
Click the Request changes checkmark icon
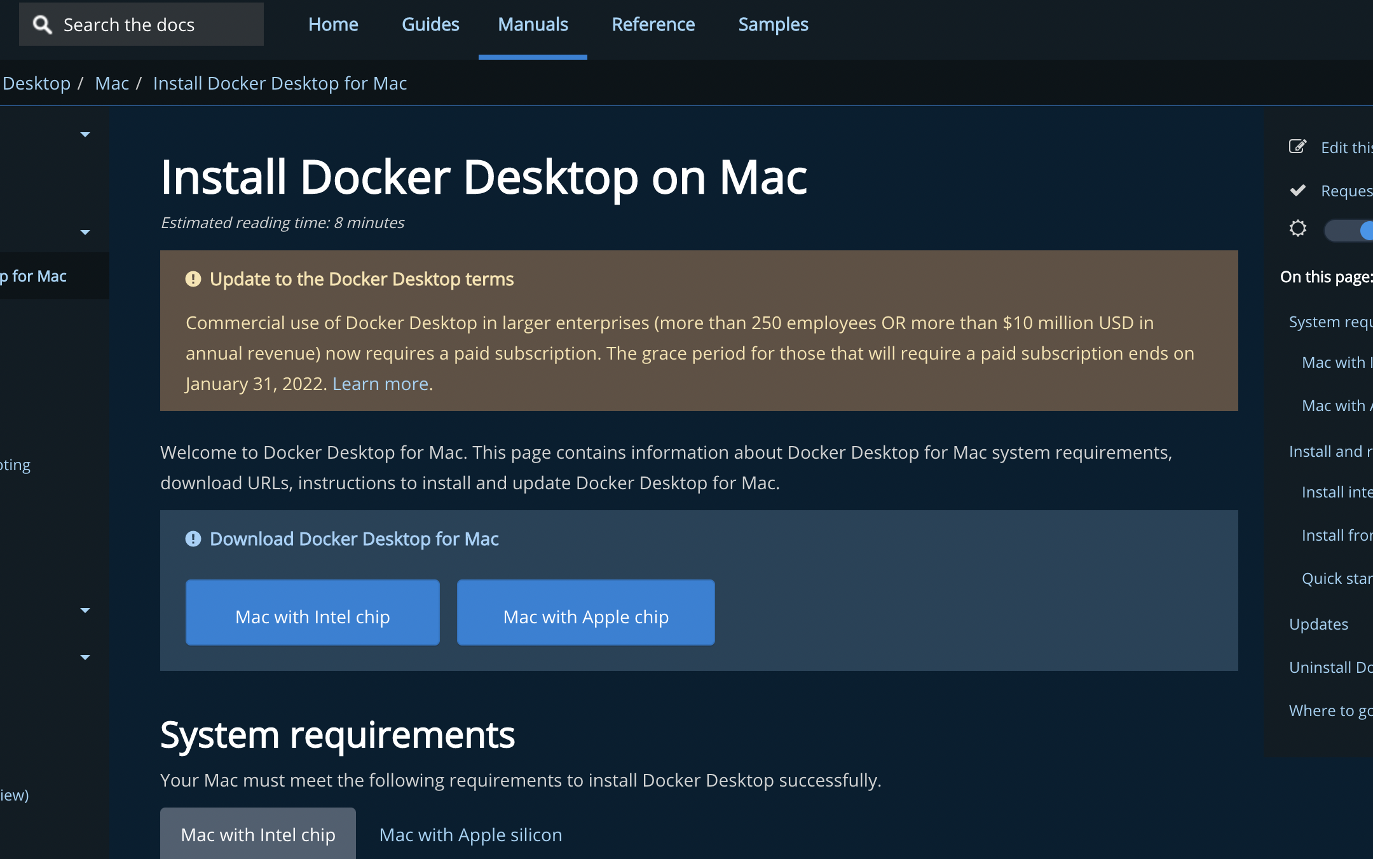tap(1297, 191)
